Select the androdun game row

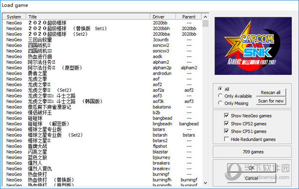tap(102, 73)
